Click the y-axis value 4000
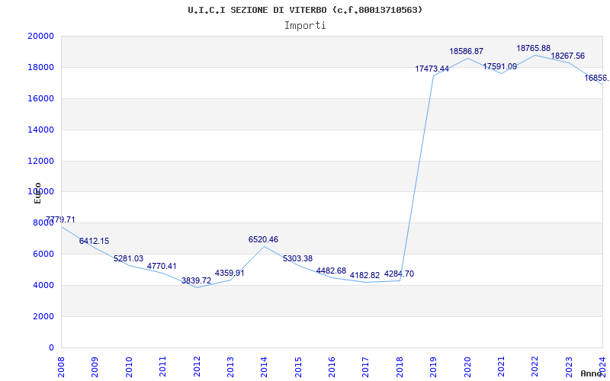The image size is (610, 381). click(43, 285)
